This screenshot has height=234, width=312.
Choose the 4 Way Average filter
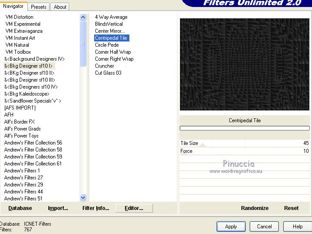[x=111, y=17]
